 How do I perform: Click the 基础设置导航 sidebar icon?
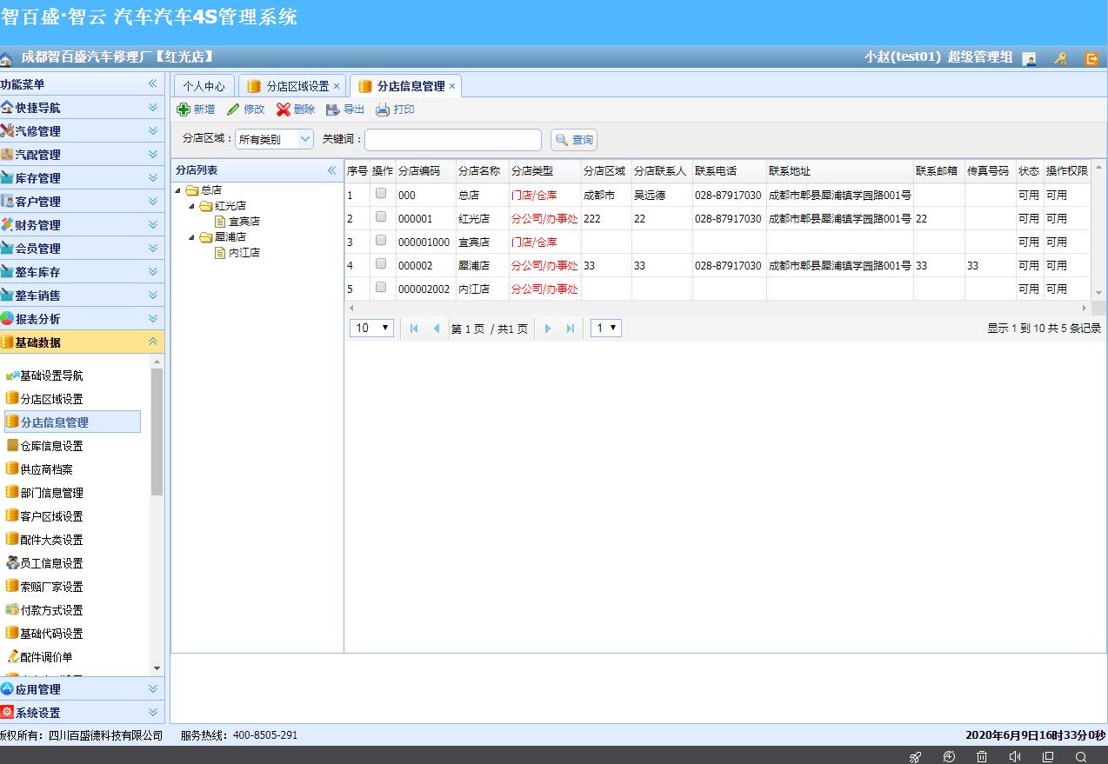click(12, 375)
